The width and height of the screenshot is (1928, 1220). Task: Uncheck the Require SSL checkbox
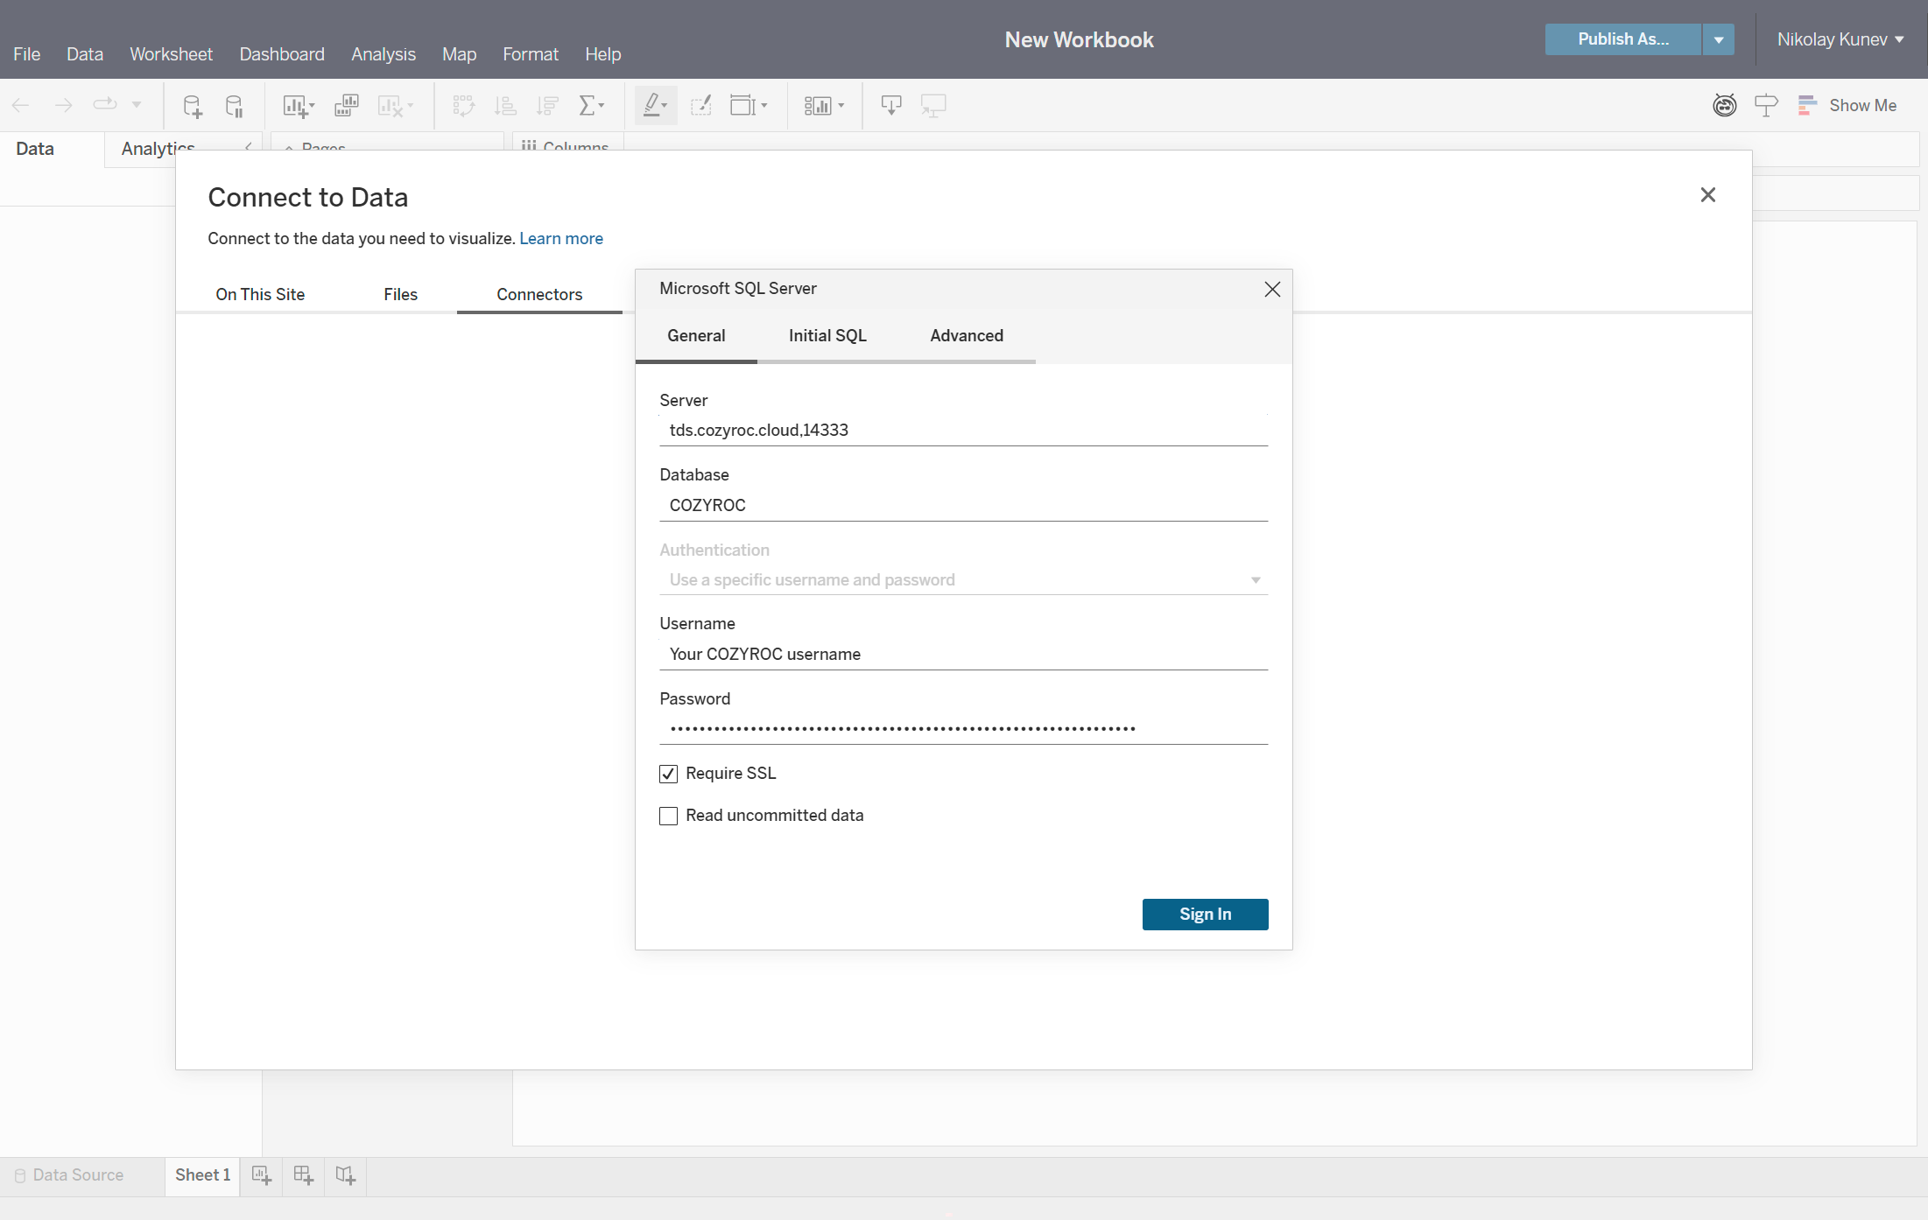(x=668, y=774)
